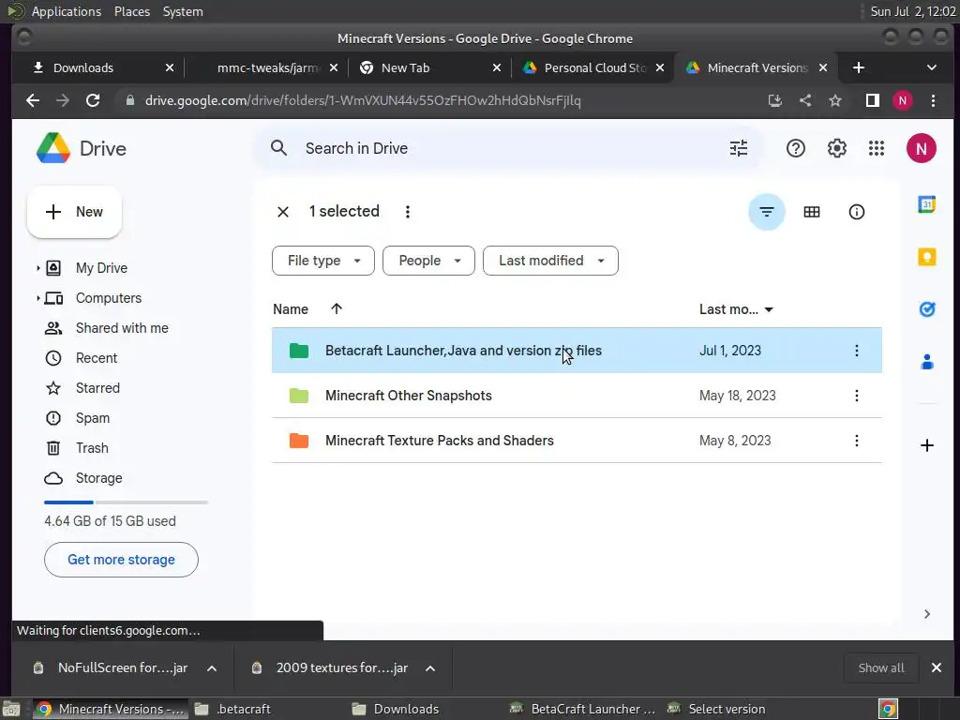Open the Recent section
Image resolution: width=960 pixels, height=720 pixels.
[97, 358]
